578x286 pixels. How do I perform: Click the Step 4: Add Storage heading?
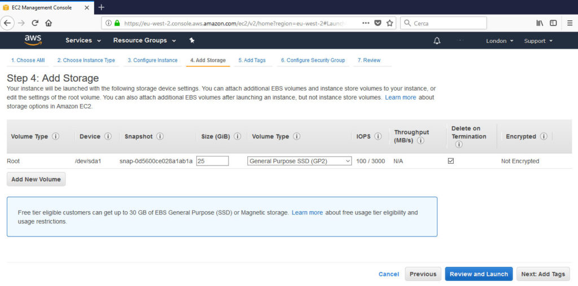tap(52, 78)
